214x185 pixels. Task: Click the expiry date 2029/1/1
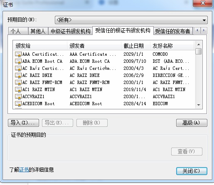pyautogui.click(x=133, y=54)
